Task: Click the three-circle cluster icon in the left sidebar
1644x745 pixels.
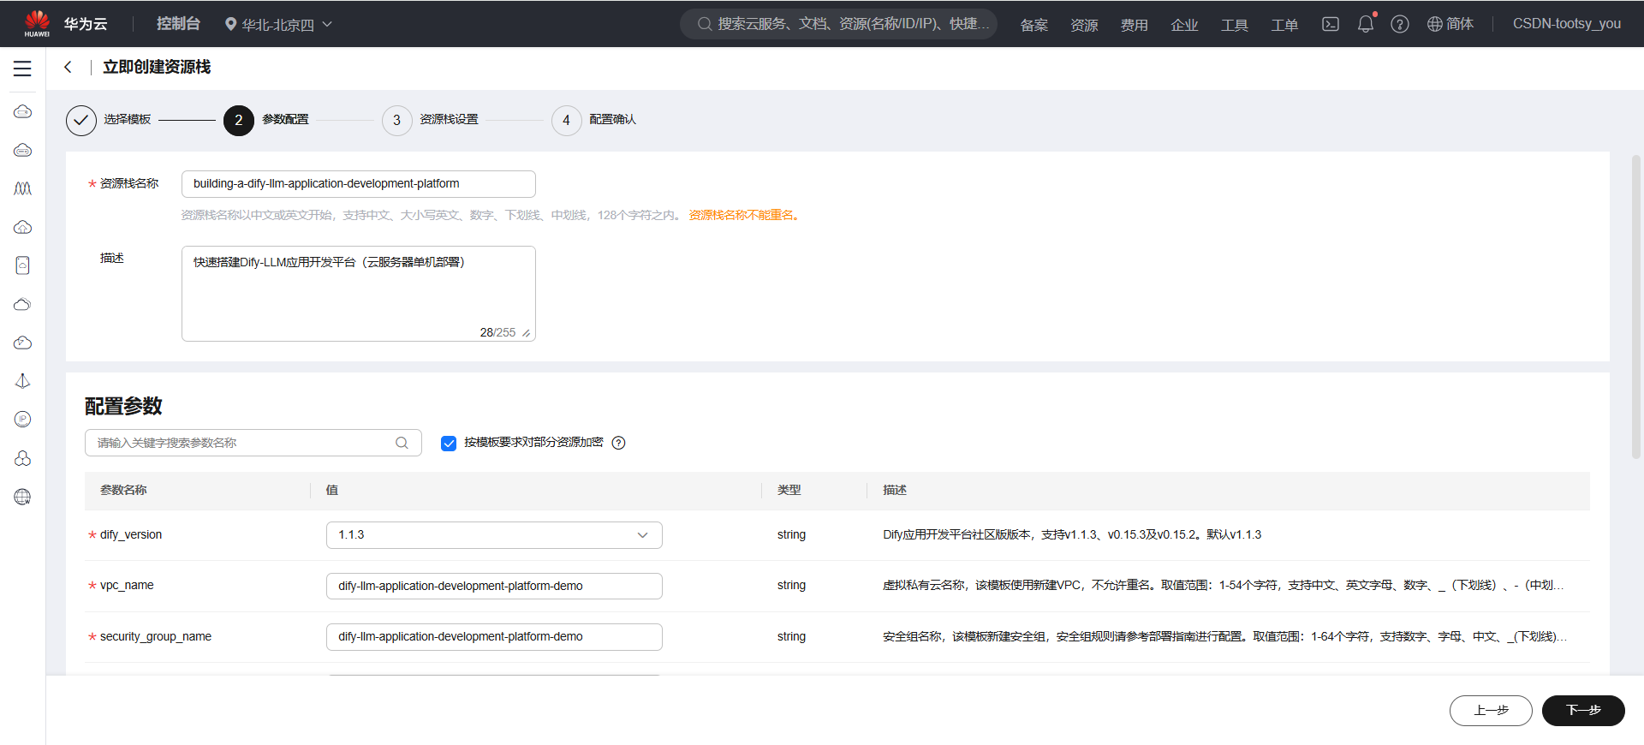Action: [x=23, y=458]
